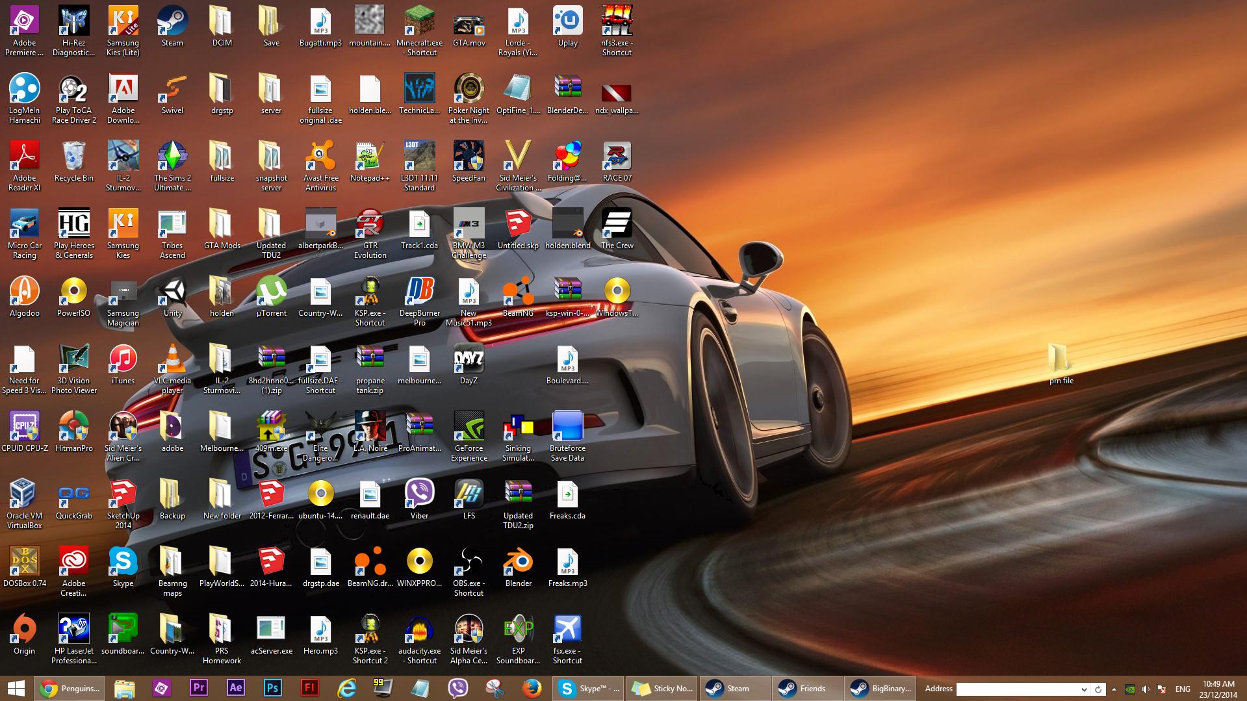The height and width of the screenshot is (701, 1247).
Task: Launch After Effects from taskbar
Action: click(x=235, y=688)
